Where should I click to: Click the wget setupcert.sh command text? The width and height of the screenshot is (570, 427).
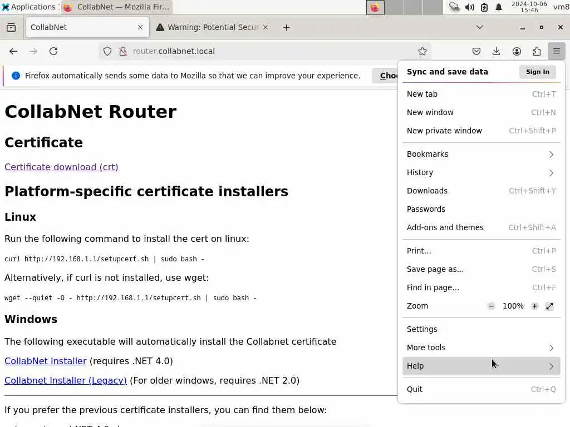click(x=130, y=298)
